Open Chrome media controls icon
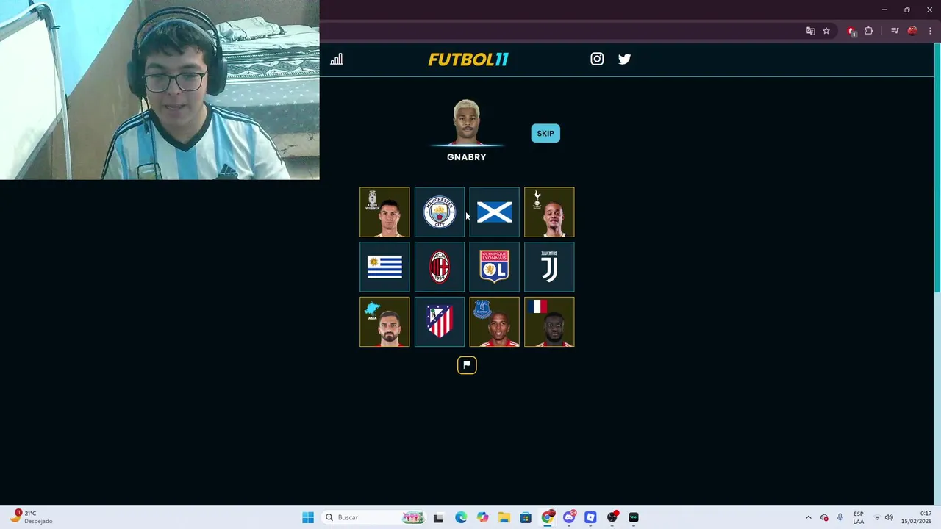Viewport: 941px width, 529px height. pos(895,31)
